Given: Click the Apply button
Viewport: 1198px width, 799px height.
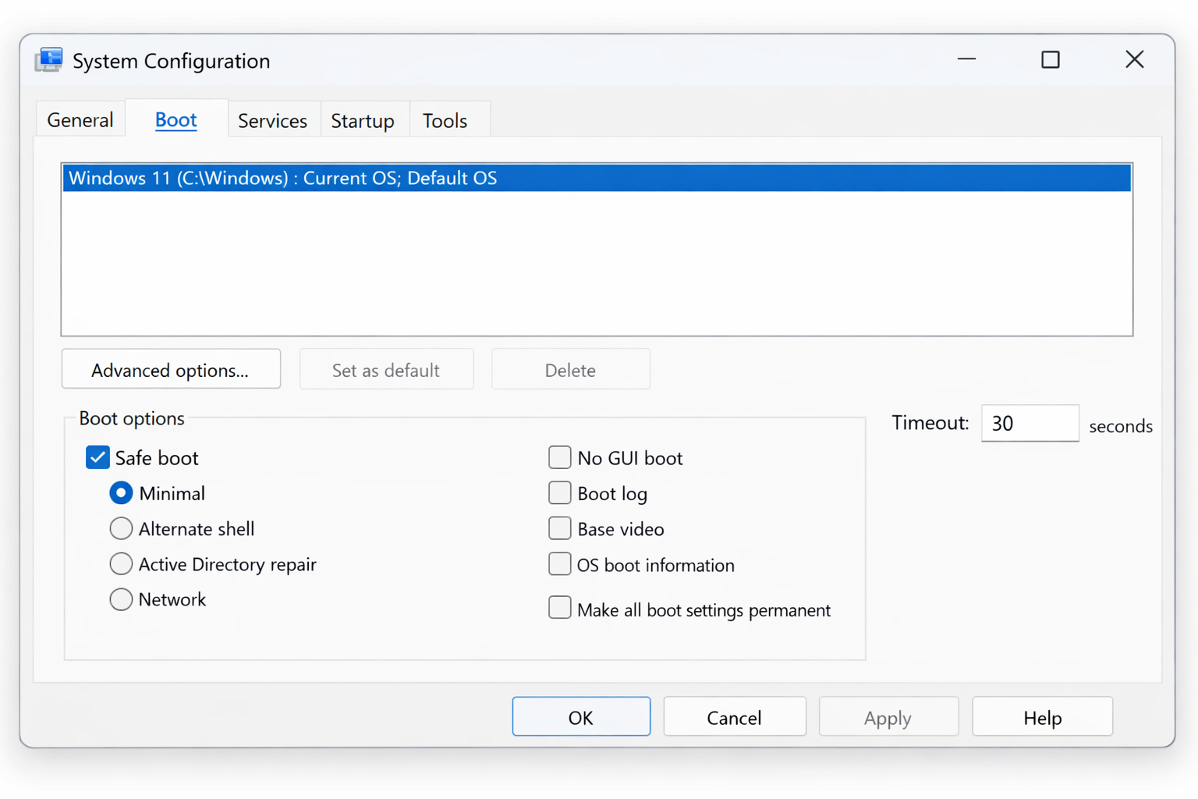Looking at the screenshot, I should click(x=888, y=716).
